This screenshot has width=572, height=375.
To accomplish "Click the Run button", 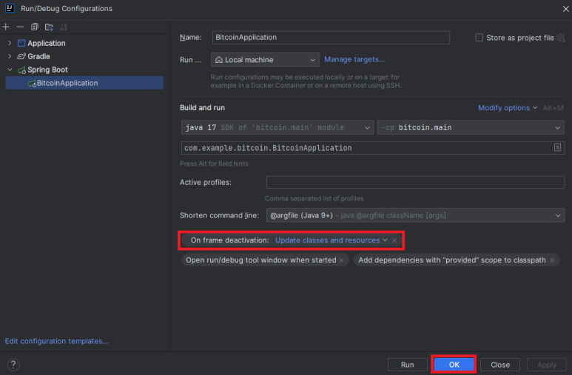I will point(407,365).
